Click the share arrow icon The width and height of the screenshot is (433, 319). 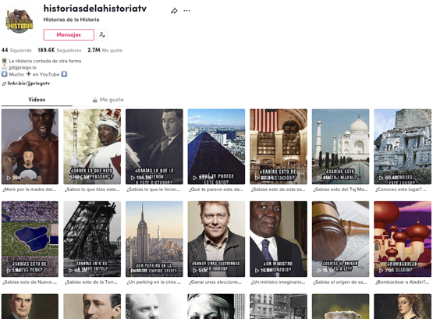(174, 11)
